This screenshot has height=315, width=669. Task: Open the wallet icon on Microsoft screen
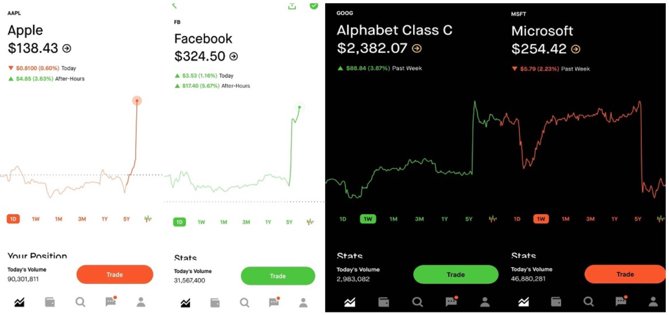pyautogui.click(x=556, y=302)
